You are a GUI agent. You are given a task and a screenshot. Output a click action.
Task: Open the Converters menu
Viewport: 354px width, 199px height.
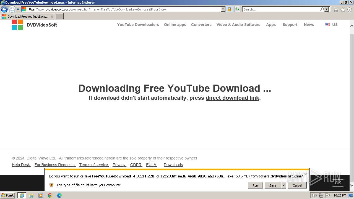click(x=201, y=25)
